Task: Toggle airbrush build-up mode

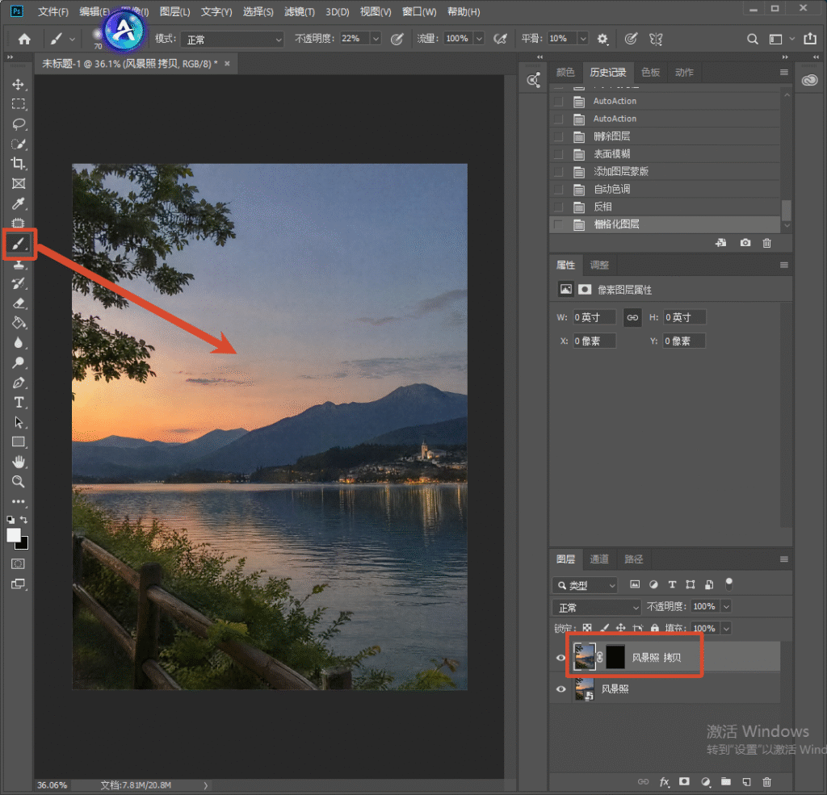Action: [500, 39]
